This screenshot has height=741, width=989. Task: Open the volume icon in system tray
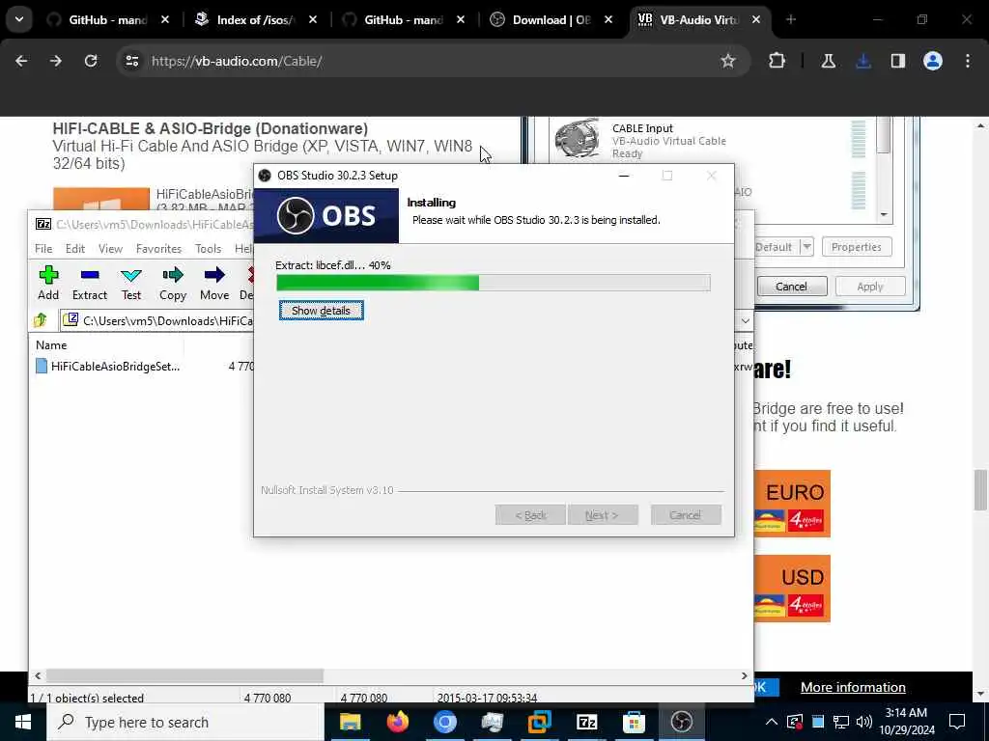coord(864,722)
